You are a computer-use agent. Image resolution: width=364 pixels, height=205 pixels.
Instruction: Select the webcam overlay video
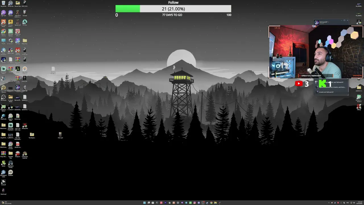click(x=316, y=52)
